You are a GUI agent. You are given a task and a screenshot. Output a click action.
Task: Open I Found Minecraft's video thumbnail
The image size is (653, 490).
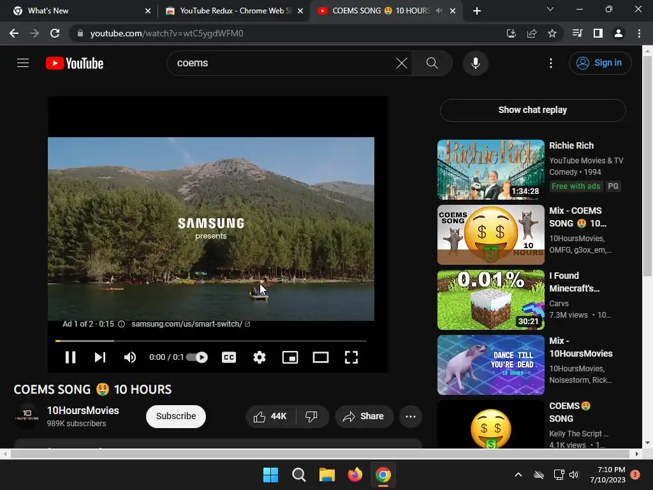(x=490, y=300)
